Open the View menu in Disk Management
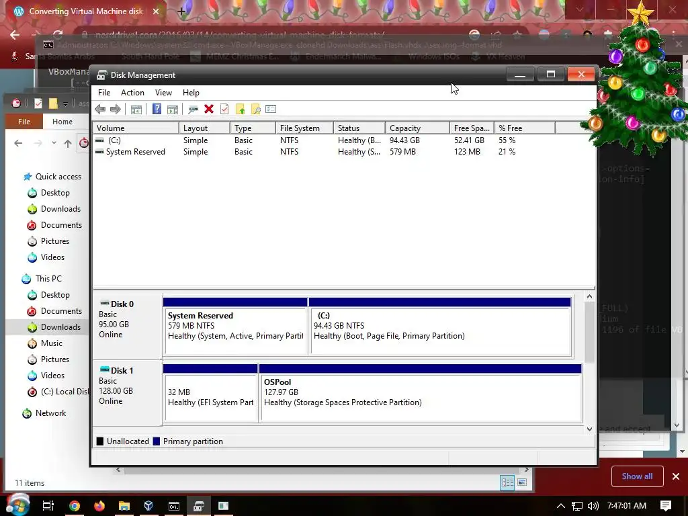Screen dimensions: 688x516 click(x=163, y=93)
